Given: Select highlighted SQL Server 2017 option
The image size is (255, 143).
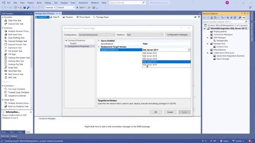Looking at the screenshot, I should pyautogui.click(x=167, y=62).
